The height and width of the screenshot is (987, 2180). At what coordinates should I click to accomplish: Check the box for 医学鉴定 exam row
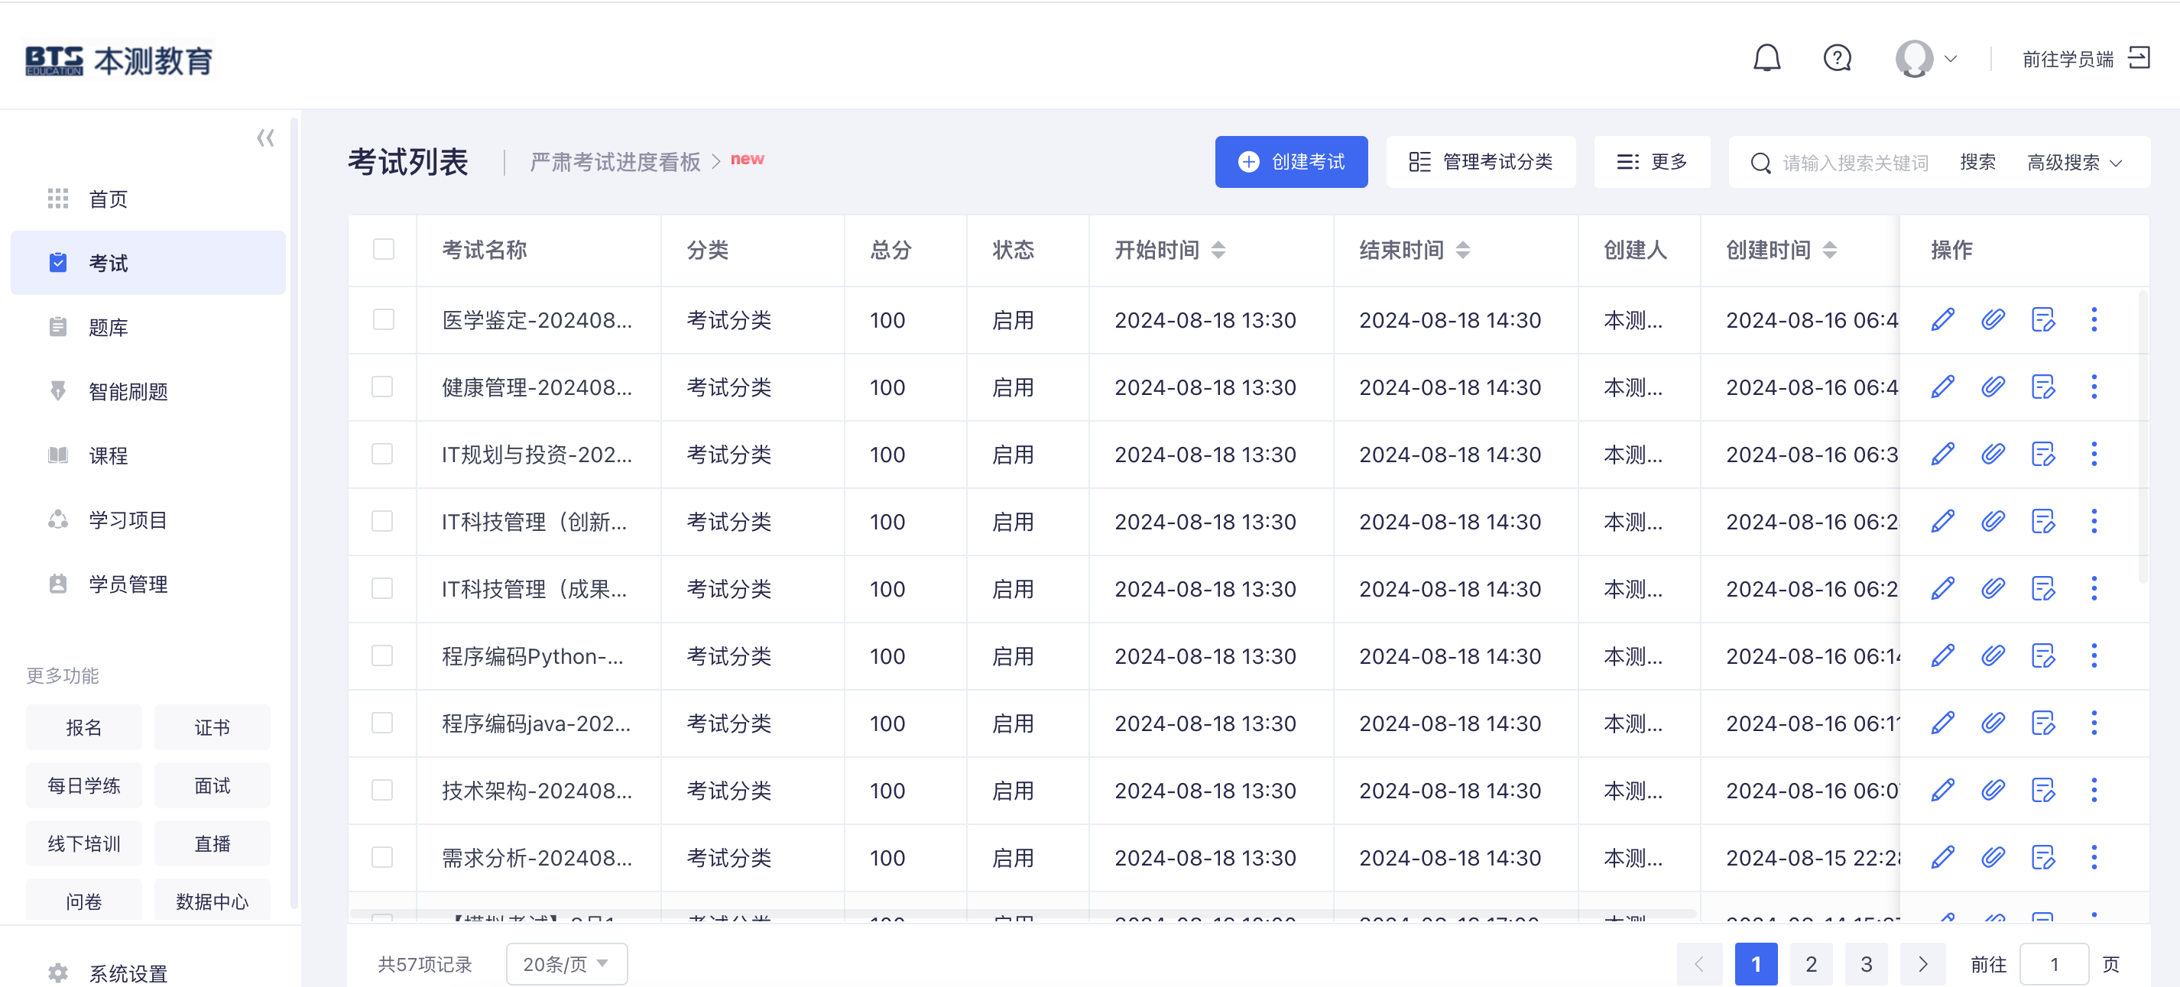click(384, 319)
